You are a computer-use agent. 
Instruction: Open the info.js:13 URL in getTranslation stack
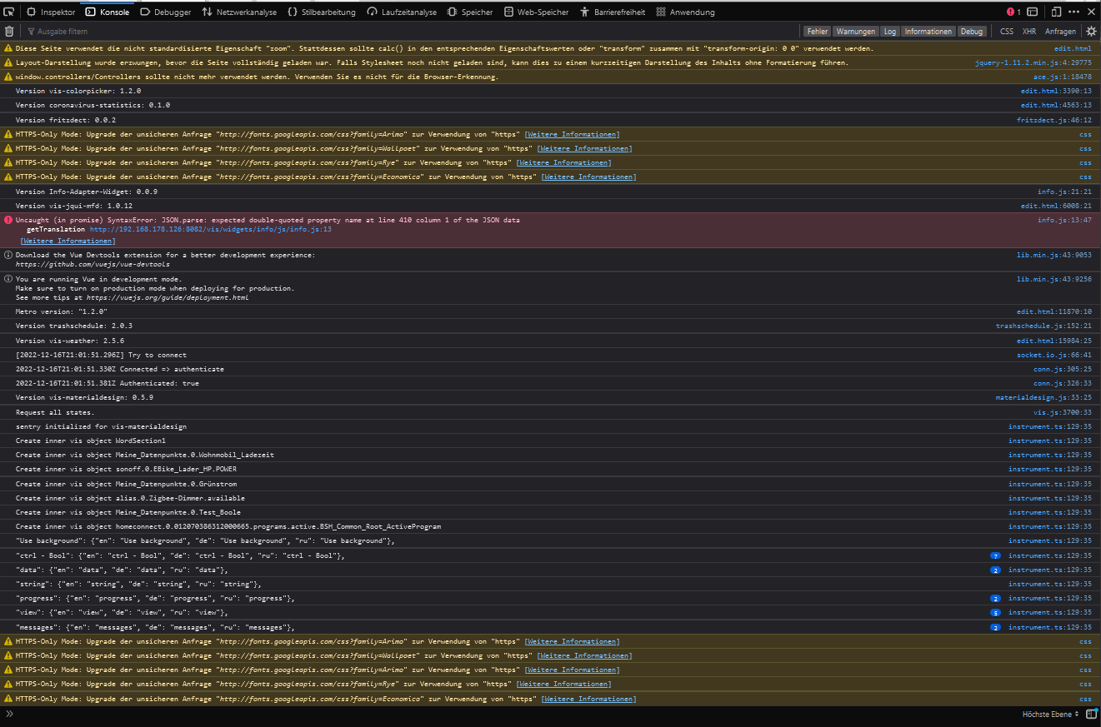tap(211, 229)
